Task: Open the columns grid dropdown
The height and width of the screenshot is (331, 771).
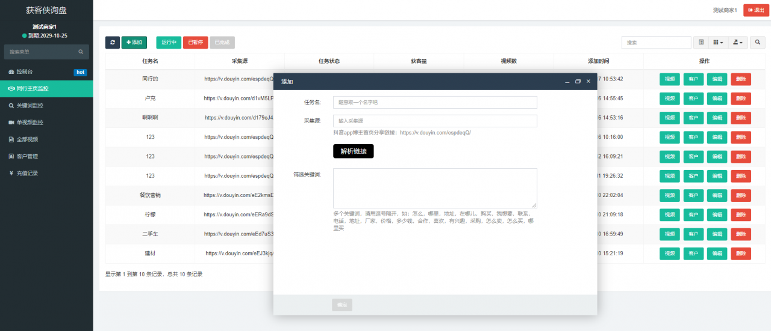Action: [718, 43]
